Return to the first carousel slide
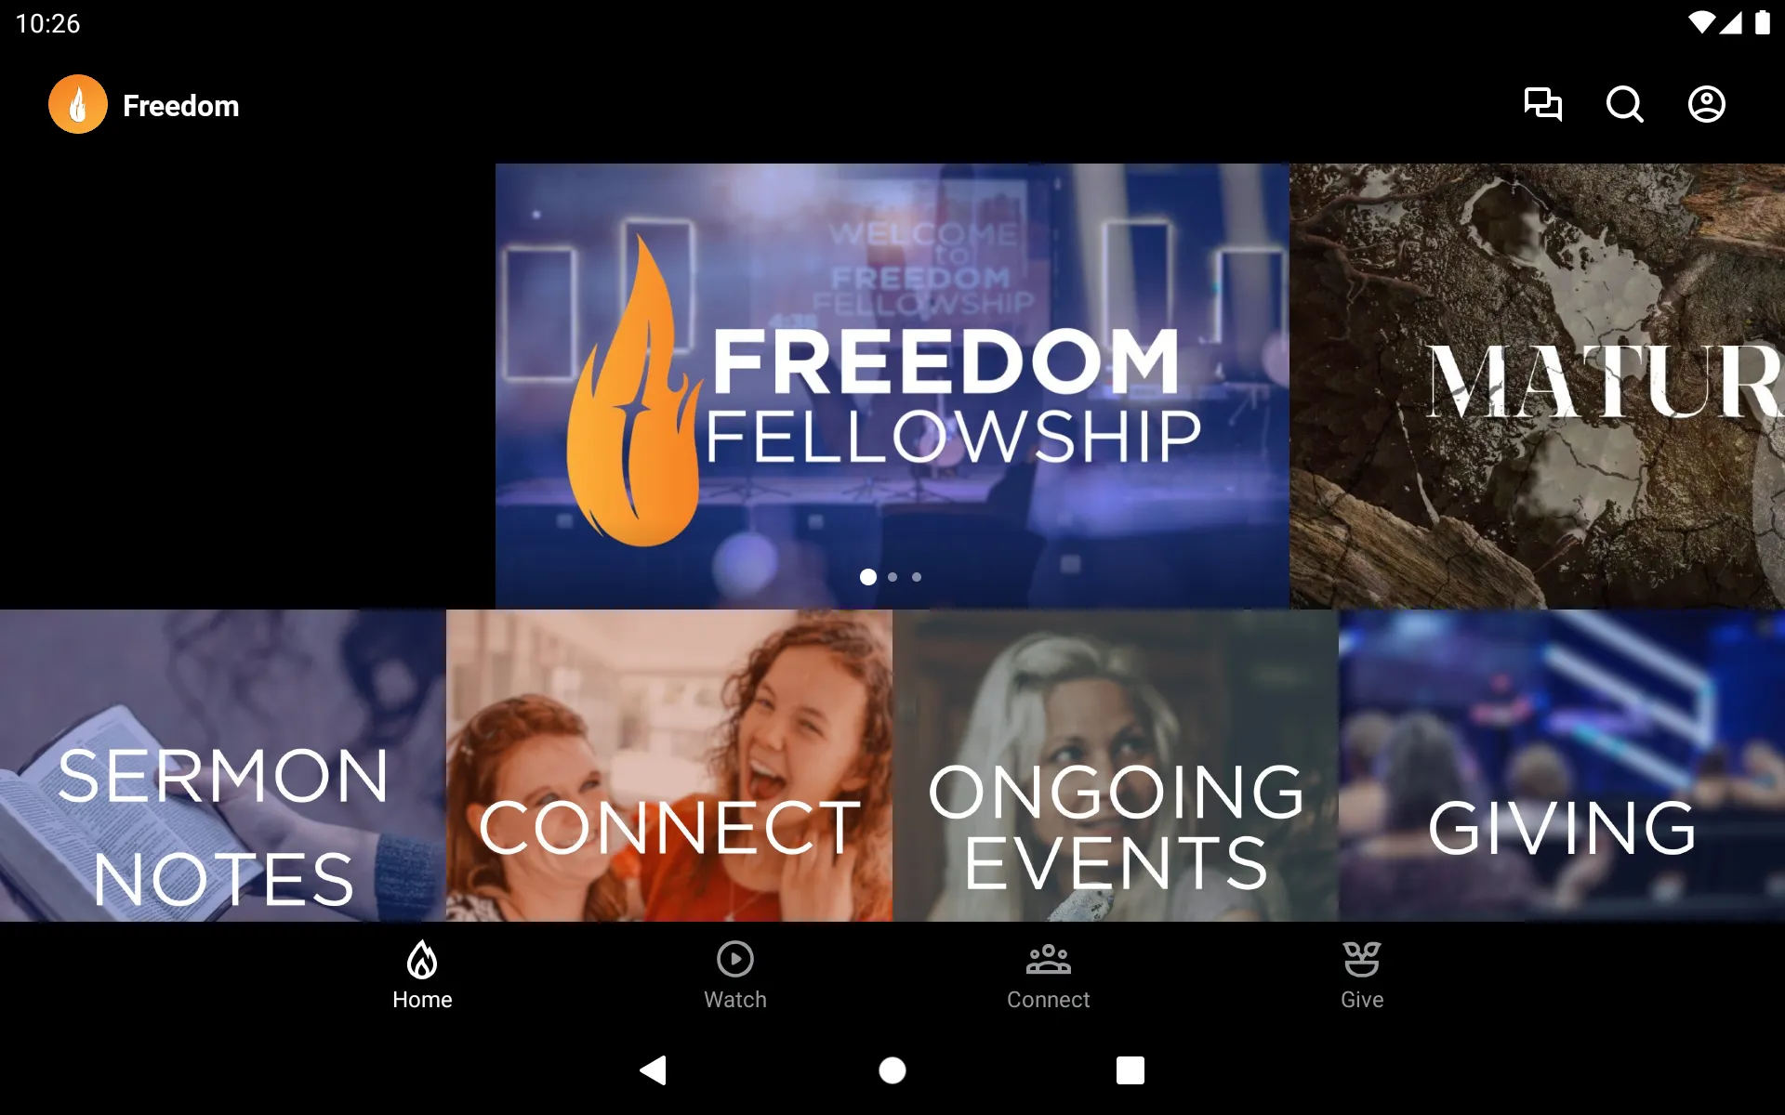 click(x=867, y=575)
